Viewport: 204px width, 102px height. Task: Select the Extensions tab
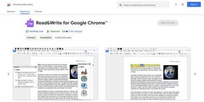tap(25, 12)
